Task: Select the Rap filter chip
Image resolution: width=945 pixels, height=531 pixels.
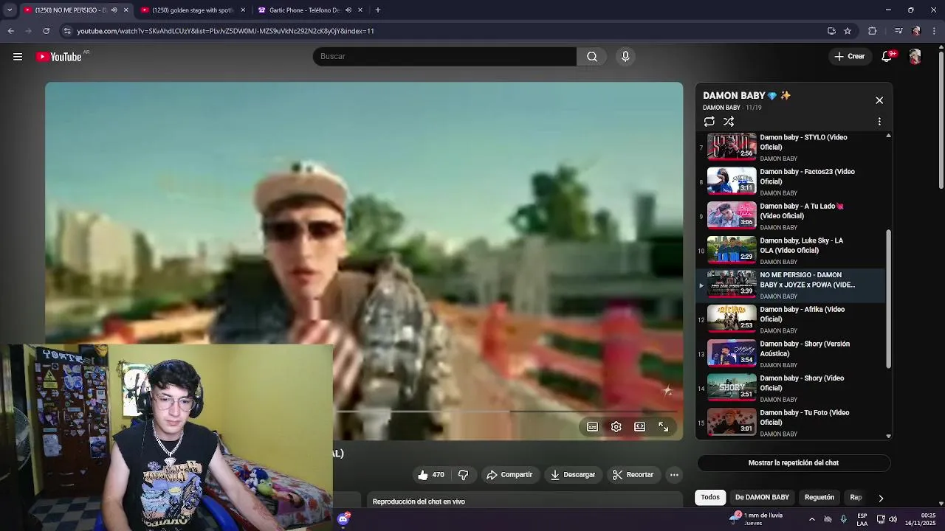Action: [x=856, y=497]
